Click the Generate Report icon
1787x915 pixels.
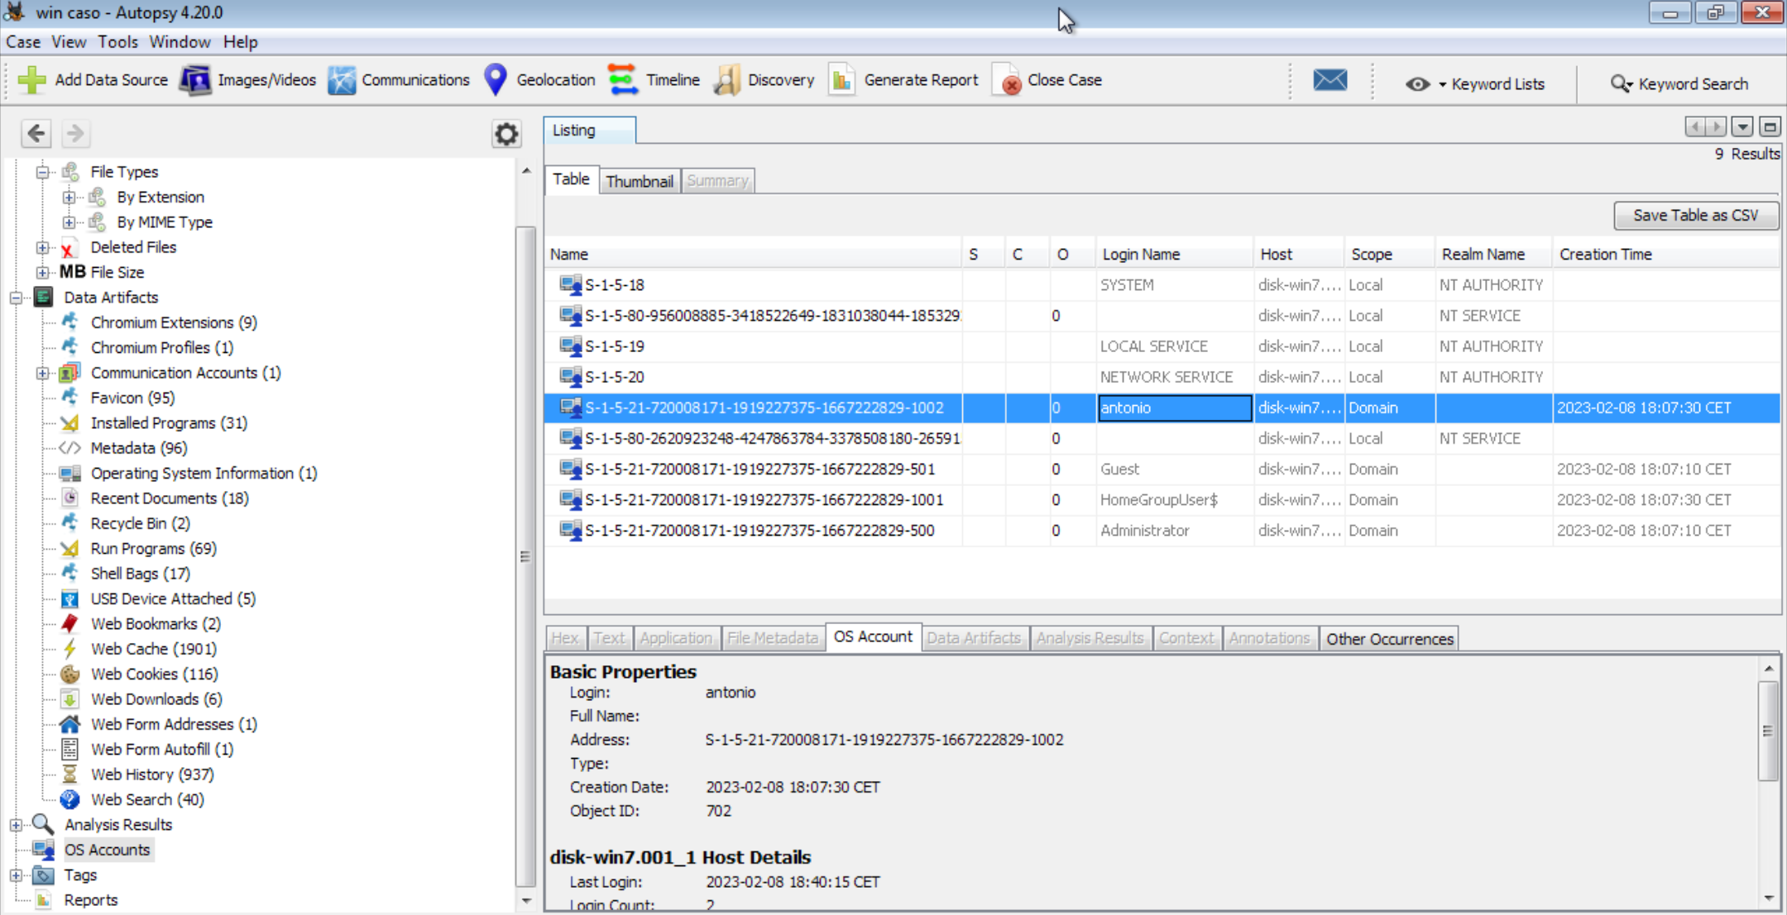point(842,80)
